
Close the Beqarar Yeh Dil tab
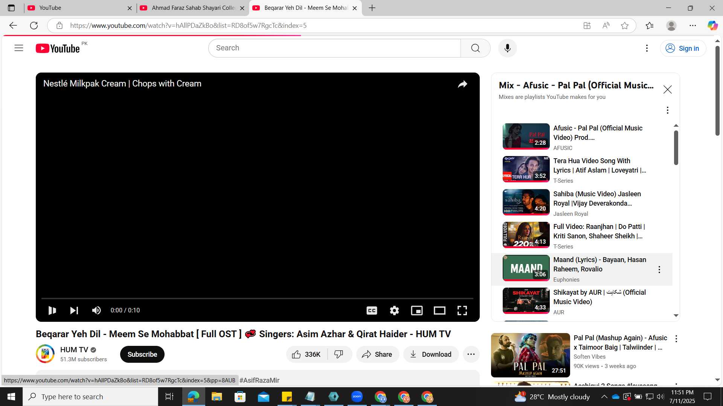click(354, 8)
